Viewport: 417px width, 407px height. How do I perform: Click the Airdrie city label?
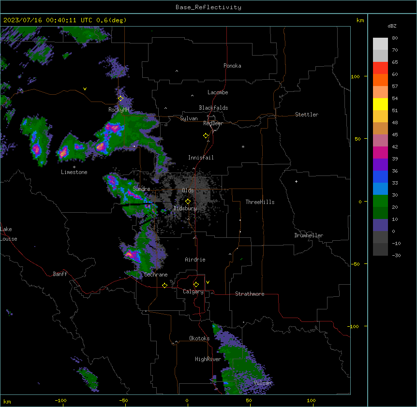(x=195, y=260)
